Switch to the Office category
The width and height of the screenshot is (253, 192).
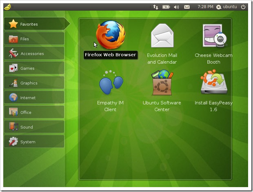34,112
